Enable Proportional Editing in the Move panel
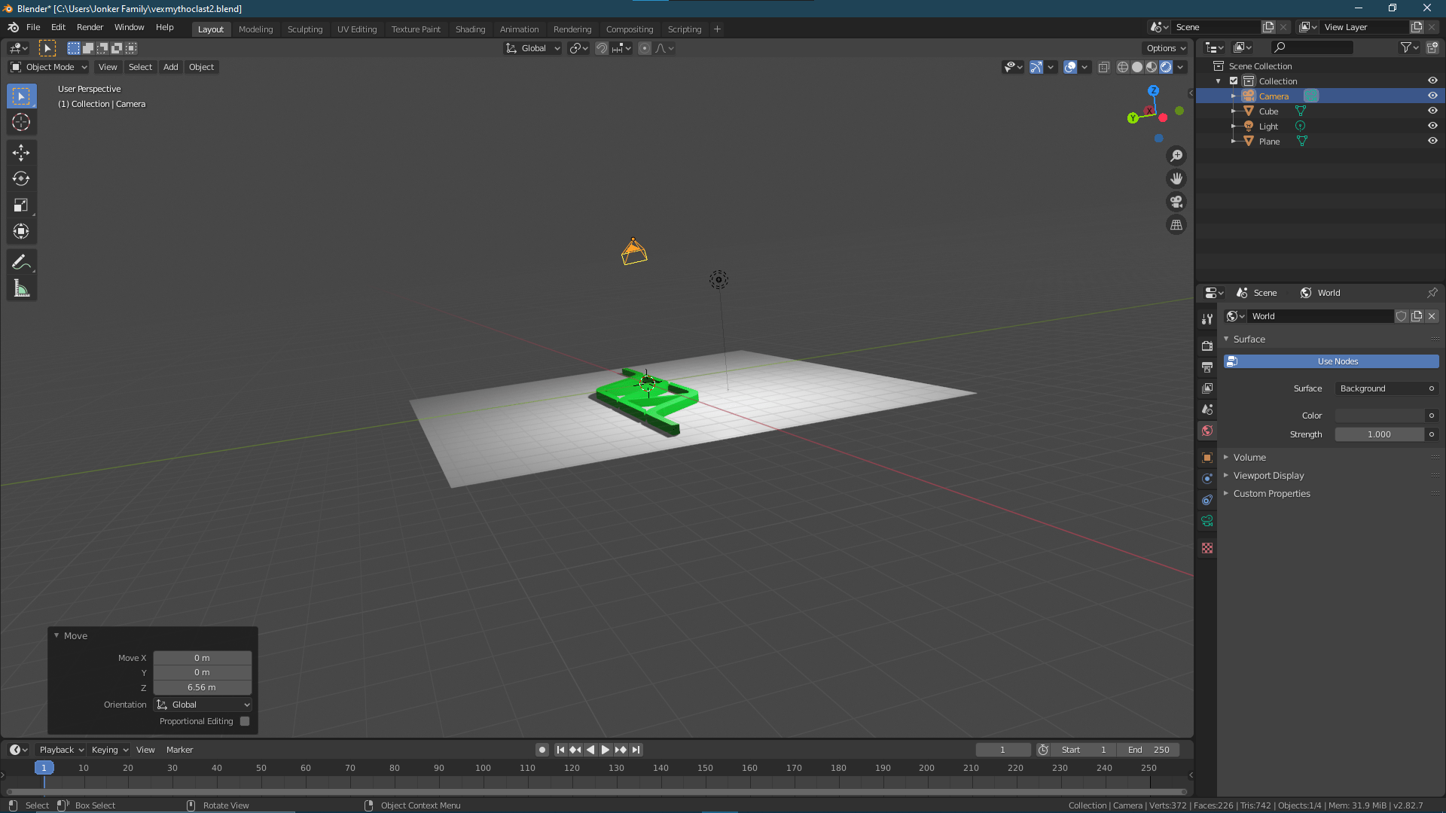 coord(244,720)
